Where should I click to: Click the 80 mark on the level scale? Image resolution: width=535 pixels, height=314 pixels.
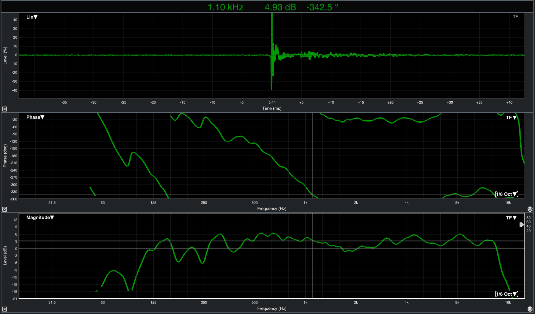coord(528,218)
